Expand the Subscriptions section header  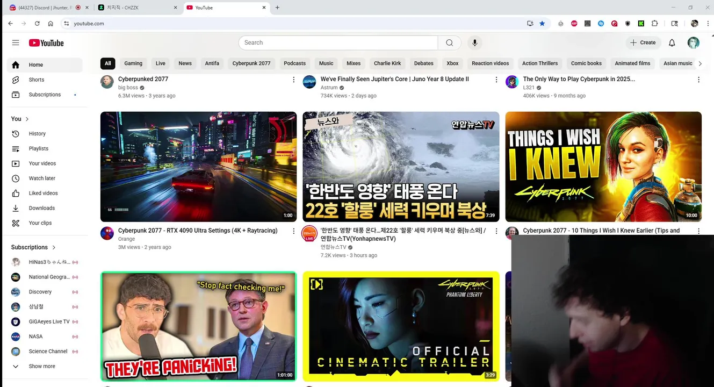click(33, 247)
